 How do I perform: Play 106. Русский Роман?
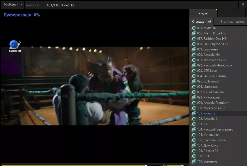pyautogui.click(x=218, y=140)
